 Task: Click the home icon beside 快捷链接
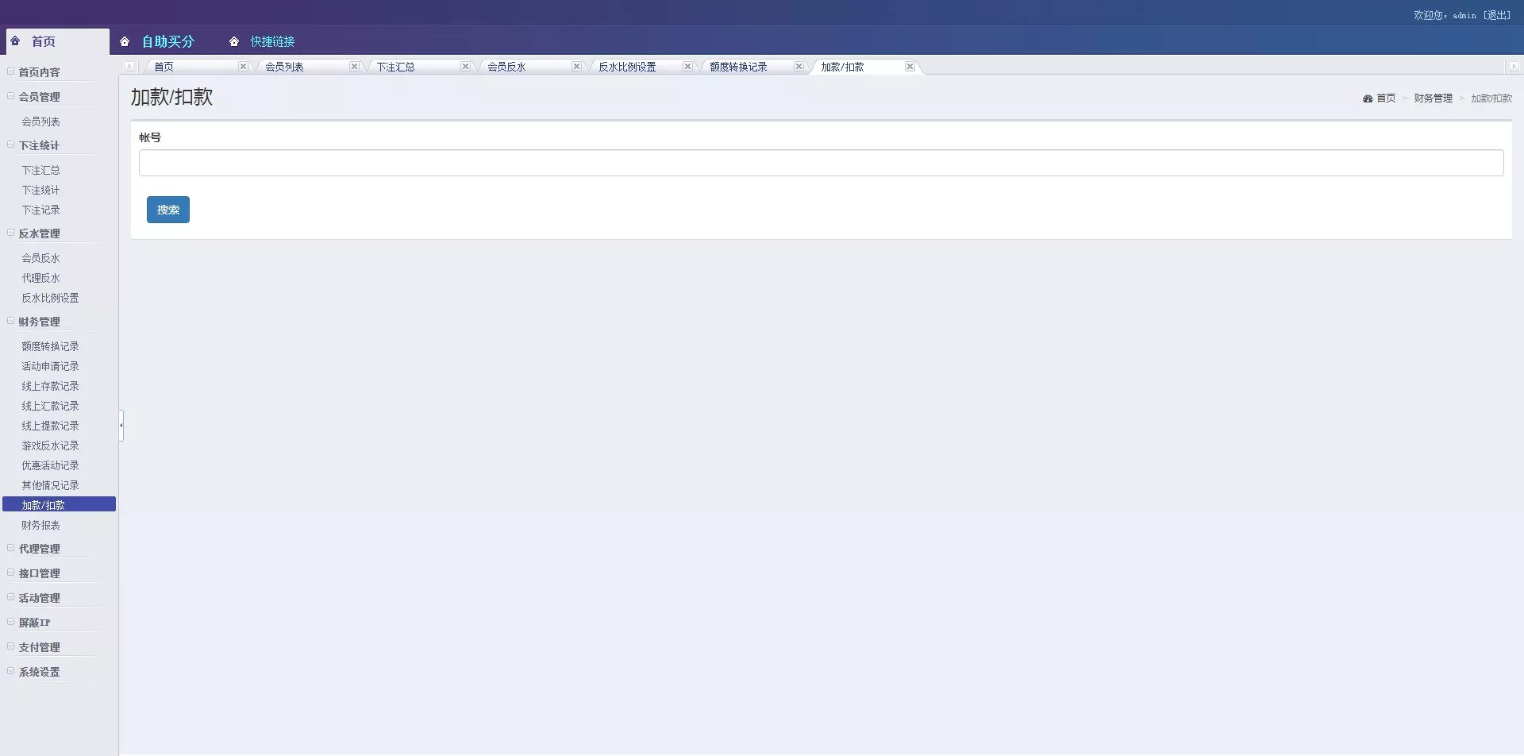pyautogui.click(x=234, y=41)
